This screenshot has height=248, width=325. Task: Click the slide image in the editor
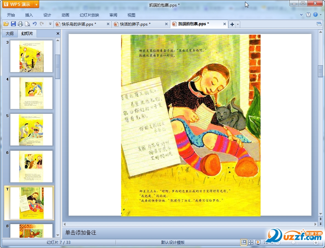coord(191,125)
